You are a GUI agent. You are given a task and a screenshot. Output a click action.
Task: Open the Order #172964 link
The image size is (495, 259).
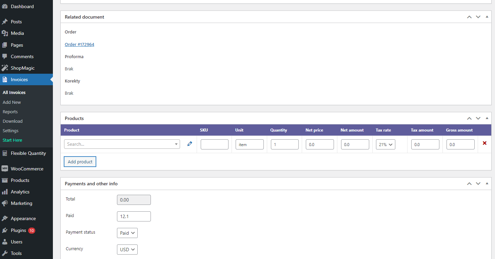click(x=79, y=44)
